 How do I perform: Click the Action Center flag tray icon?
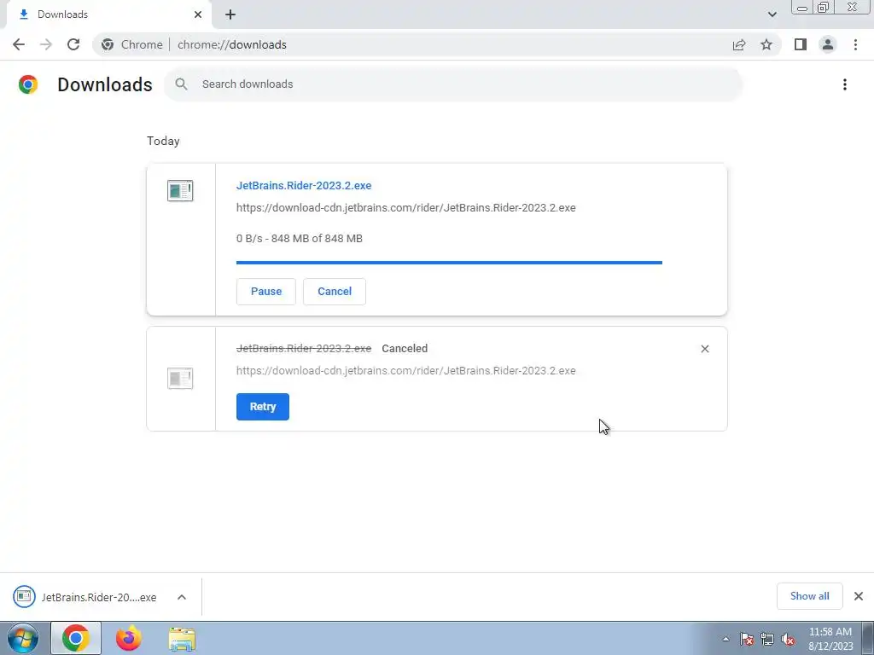coord(747,639)
